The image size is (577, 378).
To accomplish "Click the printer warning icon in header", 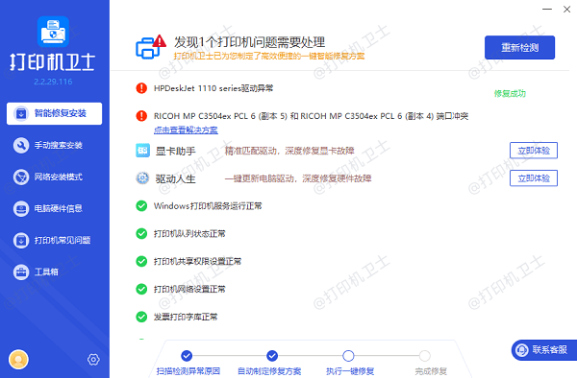I will [151, 47].
